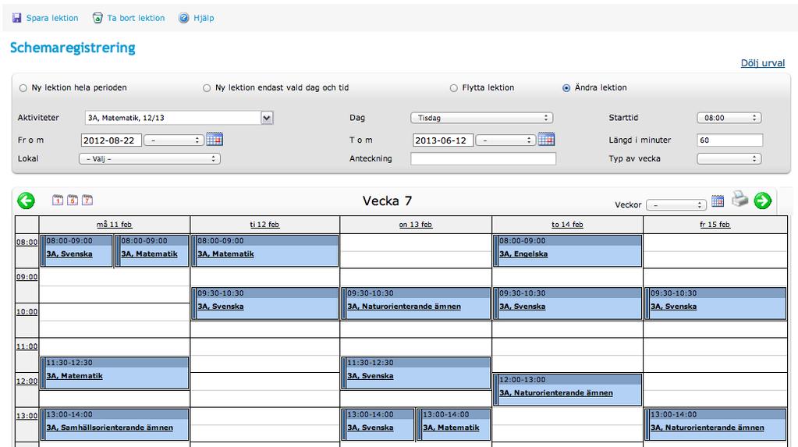This screenshot has height=447, width=798.
Task: Open Friday 13:00 Naturorienterande ämnen lesson
Action: [715, 424]
